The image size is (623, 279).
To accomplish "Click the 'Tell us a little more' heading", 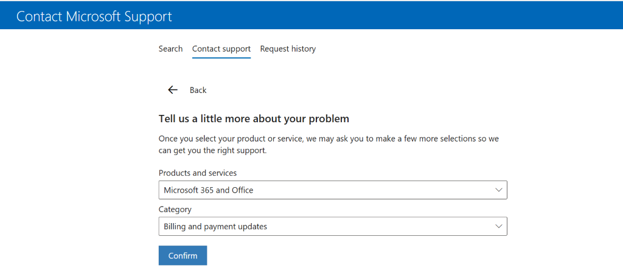I will click(x=254, y=119).
